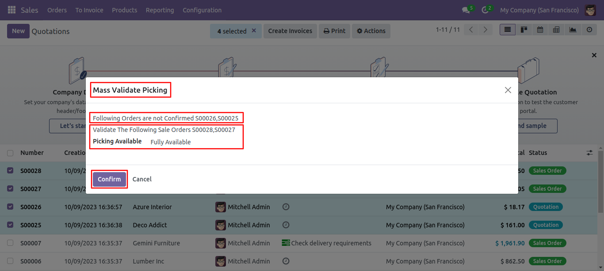Viewport: 604px width, 271px height.
Task: Sort by the Status column header
Action: [x=538, y=153]
